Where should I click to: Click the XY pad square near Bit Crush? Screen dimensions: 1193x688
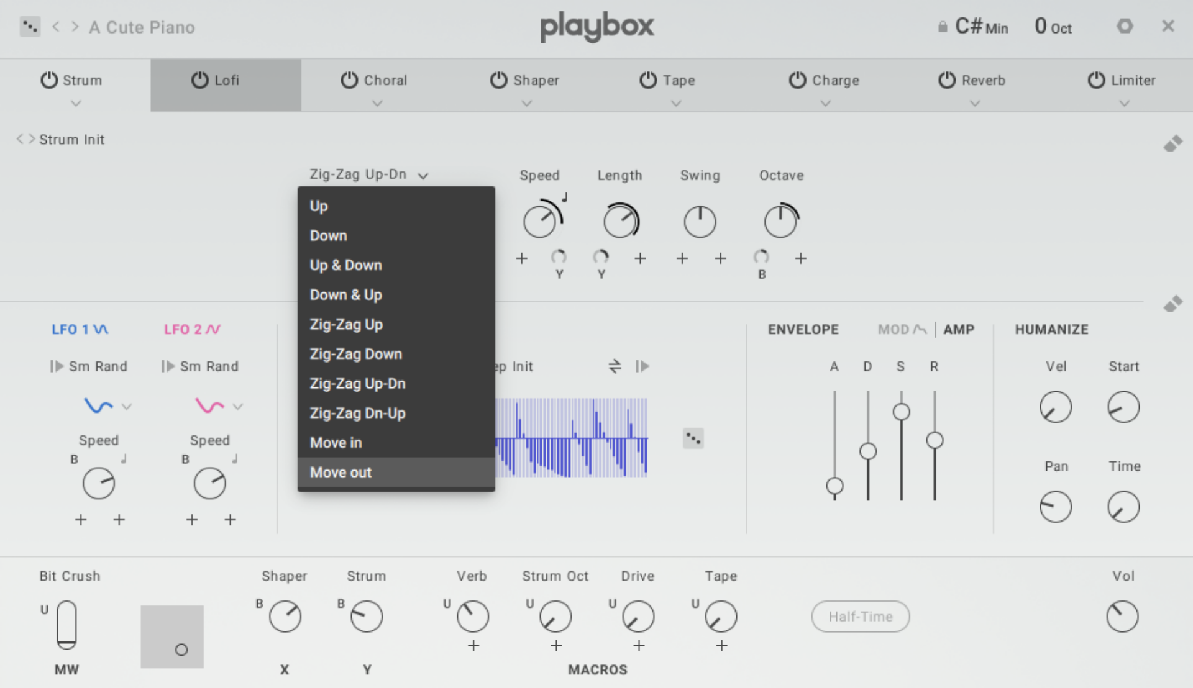(x=172, y=636)
